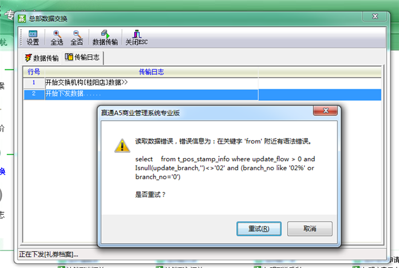
Task: Start 数据传输 from the toolbar
Action: coord(105,38)
